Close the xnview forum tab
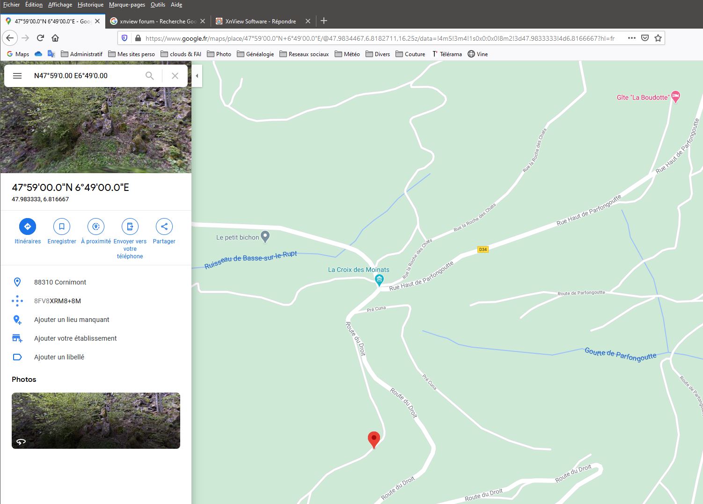The image size is (703, 504). [x=203, y=21]
